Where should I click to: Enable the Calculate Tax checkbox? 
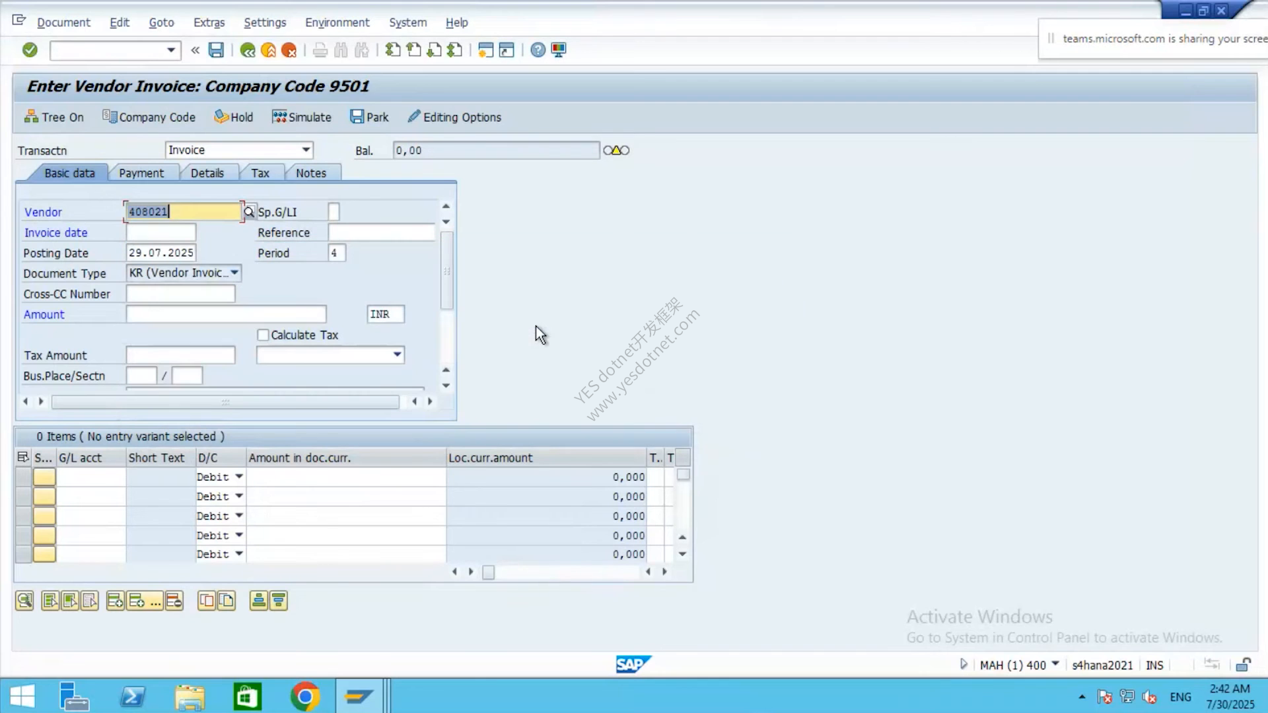click(263, 335)
